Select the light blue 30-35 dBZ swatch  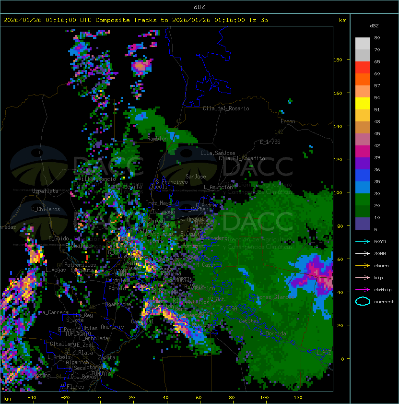pyautogui.click(x=363, y=187)
